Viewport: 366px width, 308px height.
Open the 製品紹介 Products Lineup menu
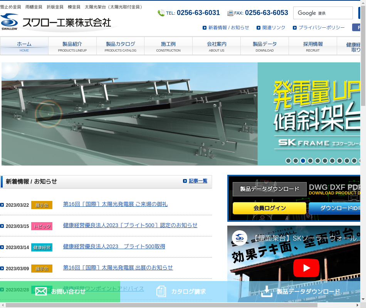coord(72,46)
